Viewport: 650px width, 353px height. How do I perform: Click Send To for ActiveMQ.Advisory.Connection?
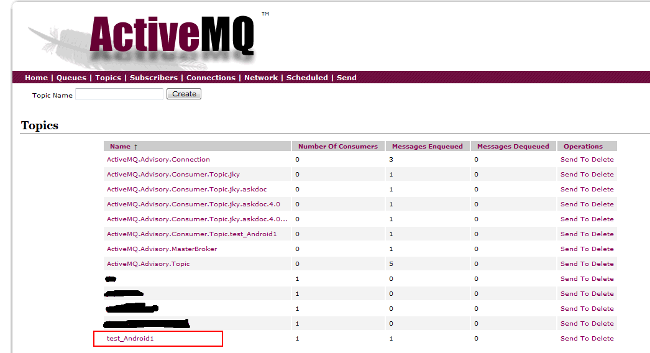coord(574,159)
